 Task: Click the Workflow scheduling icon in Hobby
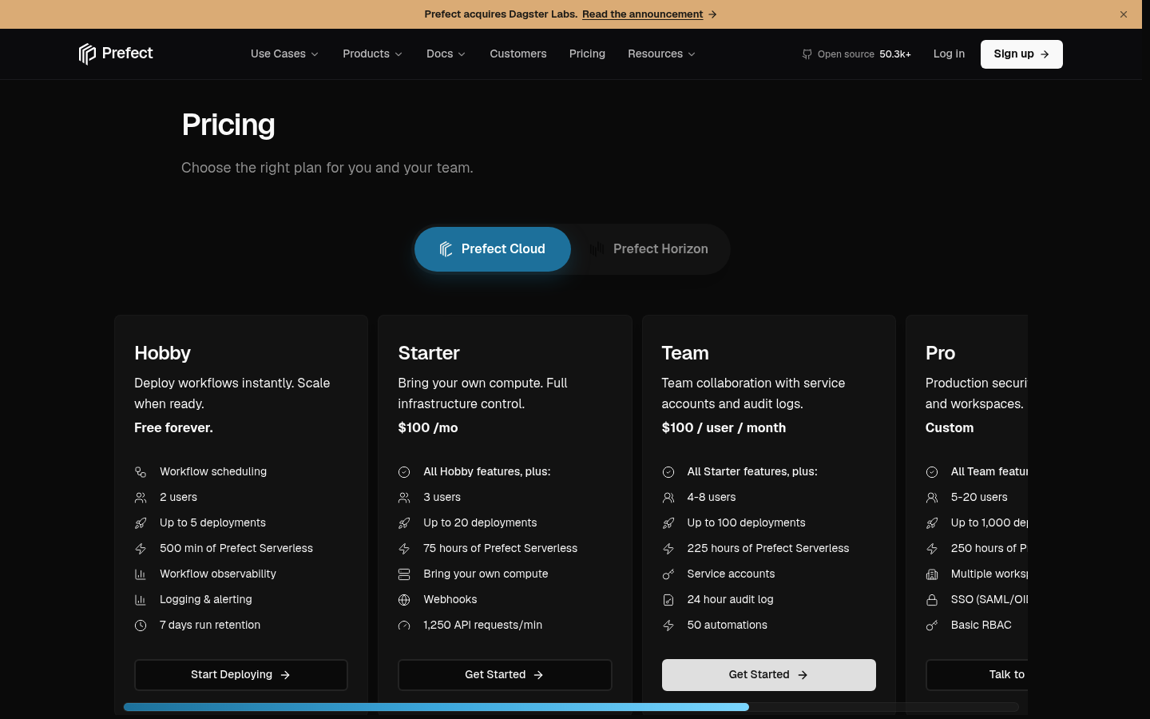(x=141, y=472)
